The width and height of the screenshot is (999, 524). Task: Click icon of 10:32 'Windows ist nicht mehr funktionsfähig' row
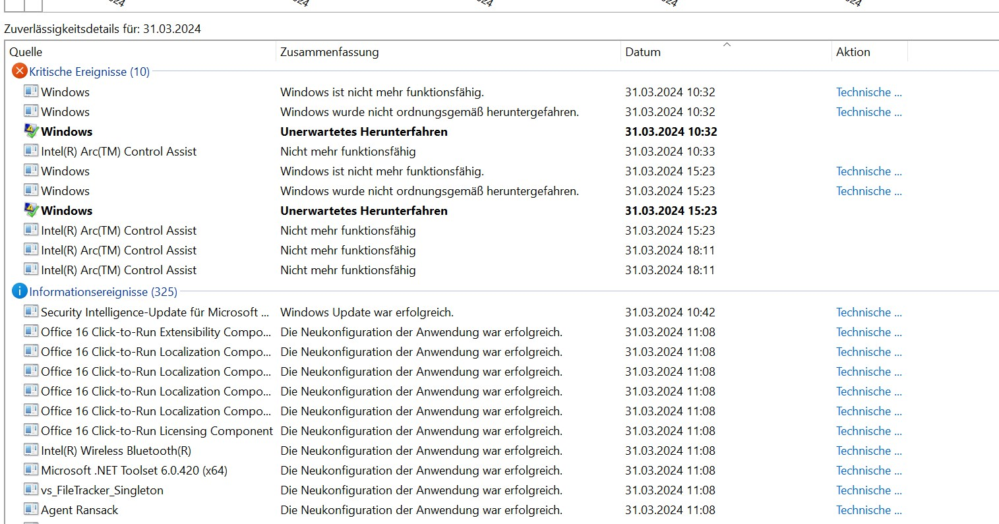(x=31, y=91)
